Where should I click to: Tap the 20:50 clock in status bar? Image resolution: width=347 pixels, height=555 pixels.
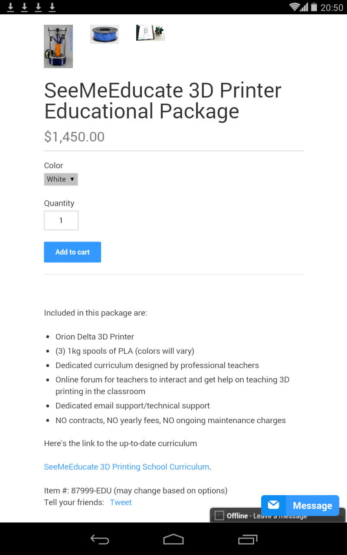[332, 7]
